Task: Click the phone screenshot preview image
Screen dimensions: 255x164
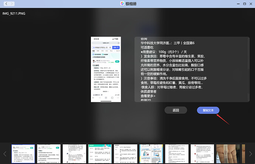Action: [x=106, y=69]
